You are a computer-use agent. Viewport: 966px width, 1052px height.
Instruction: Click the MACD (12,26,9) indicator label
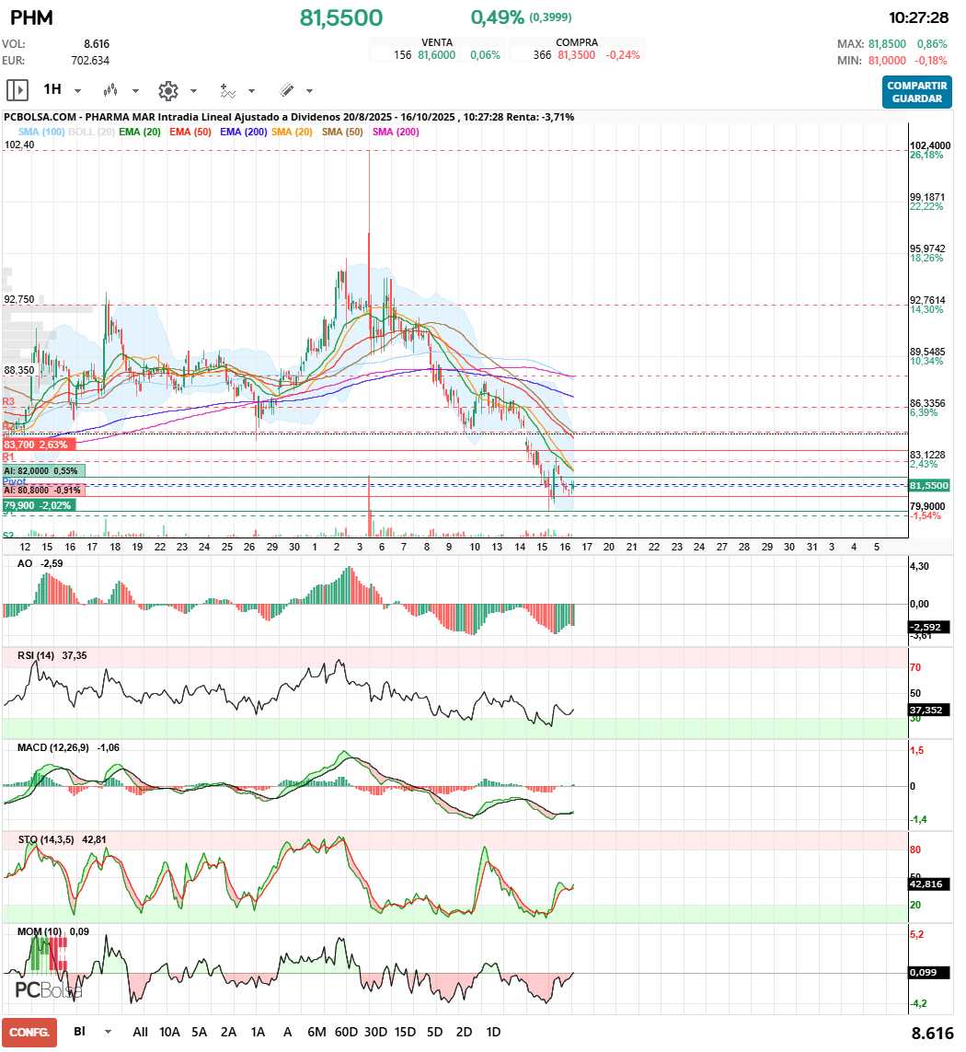click(53, 747)
